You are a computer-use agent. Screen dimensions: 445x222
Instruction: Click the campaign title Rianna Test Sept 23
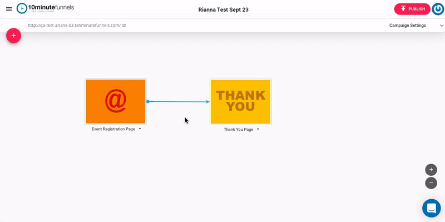click(x=224, y=9)
